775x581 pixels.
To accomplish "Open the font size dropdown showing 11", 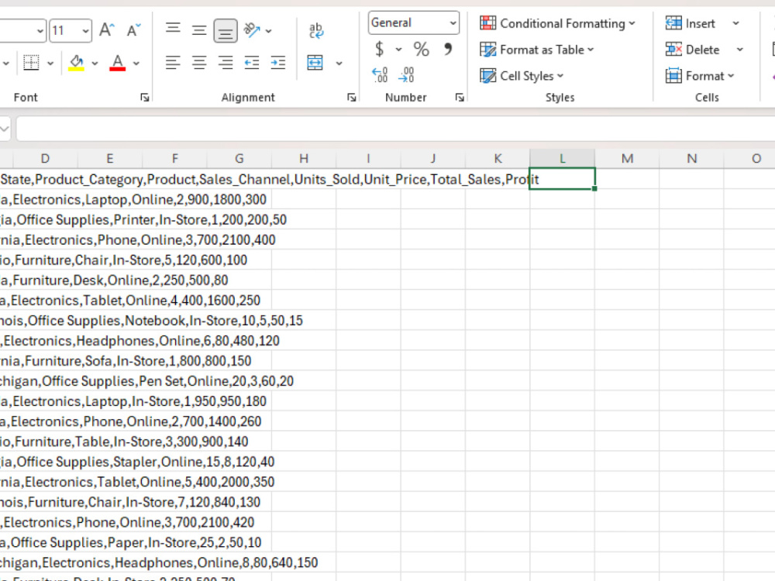I will (86, 31).
